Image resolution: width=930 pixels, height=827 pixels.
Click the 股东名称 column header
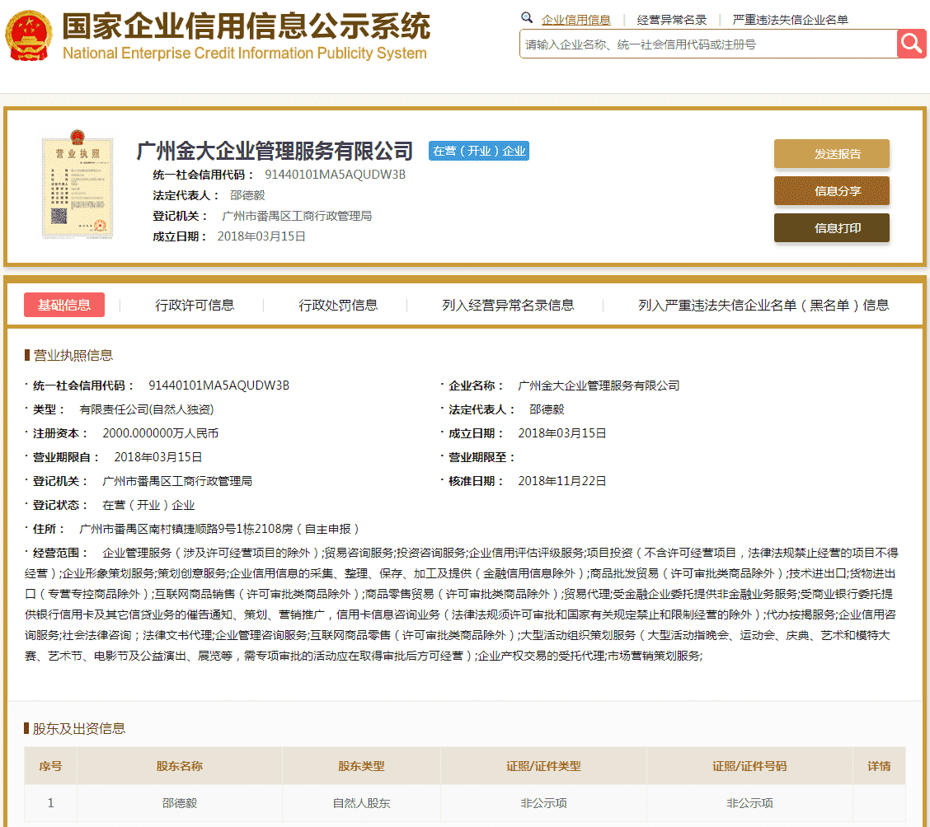(179, 766)
